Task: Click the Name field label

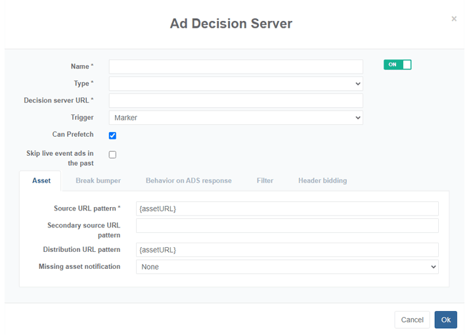Action: (82, 66)
